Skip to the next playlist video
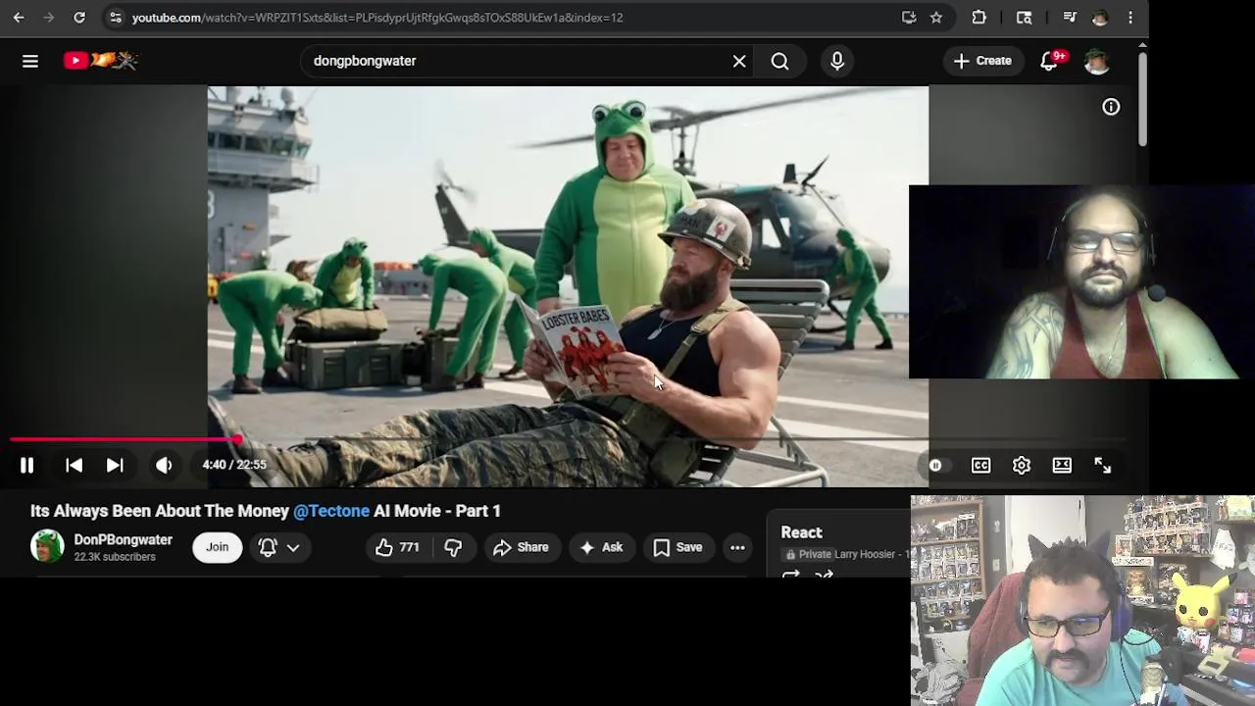The width and height of the screenshot is (1255, 706). [x=115, y=466]
